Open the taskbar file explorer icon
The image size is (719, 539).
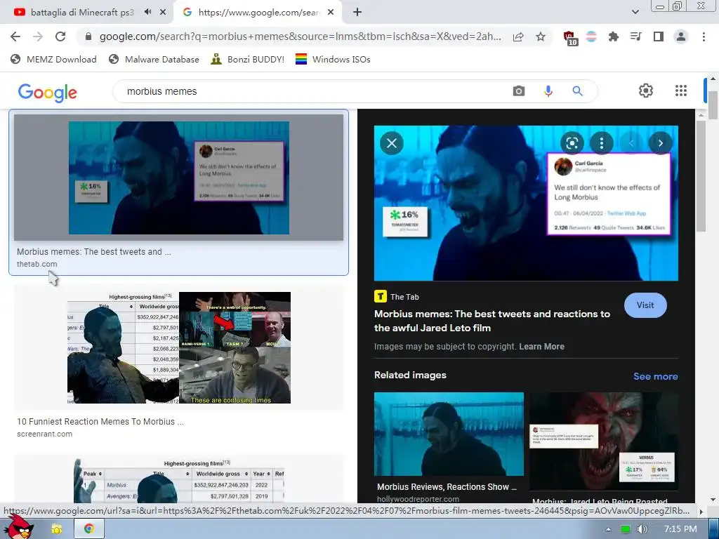57,529
